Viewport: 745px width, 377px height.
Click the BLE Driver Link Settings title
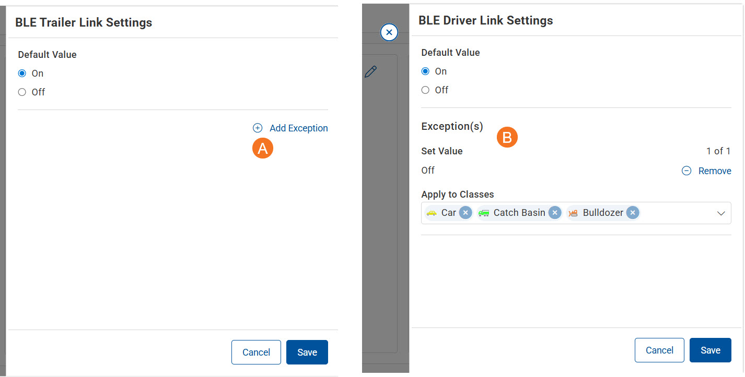click(486, 20)
